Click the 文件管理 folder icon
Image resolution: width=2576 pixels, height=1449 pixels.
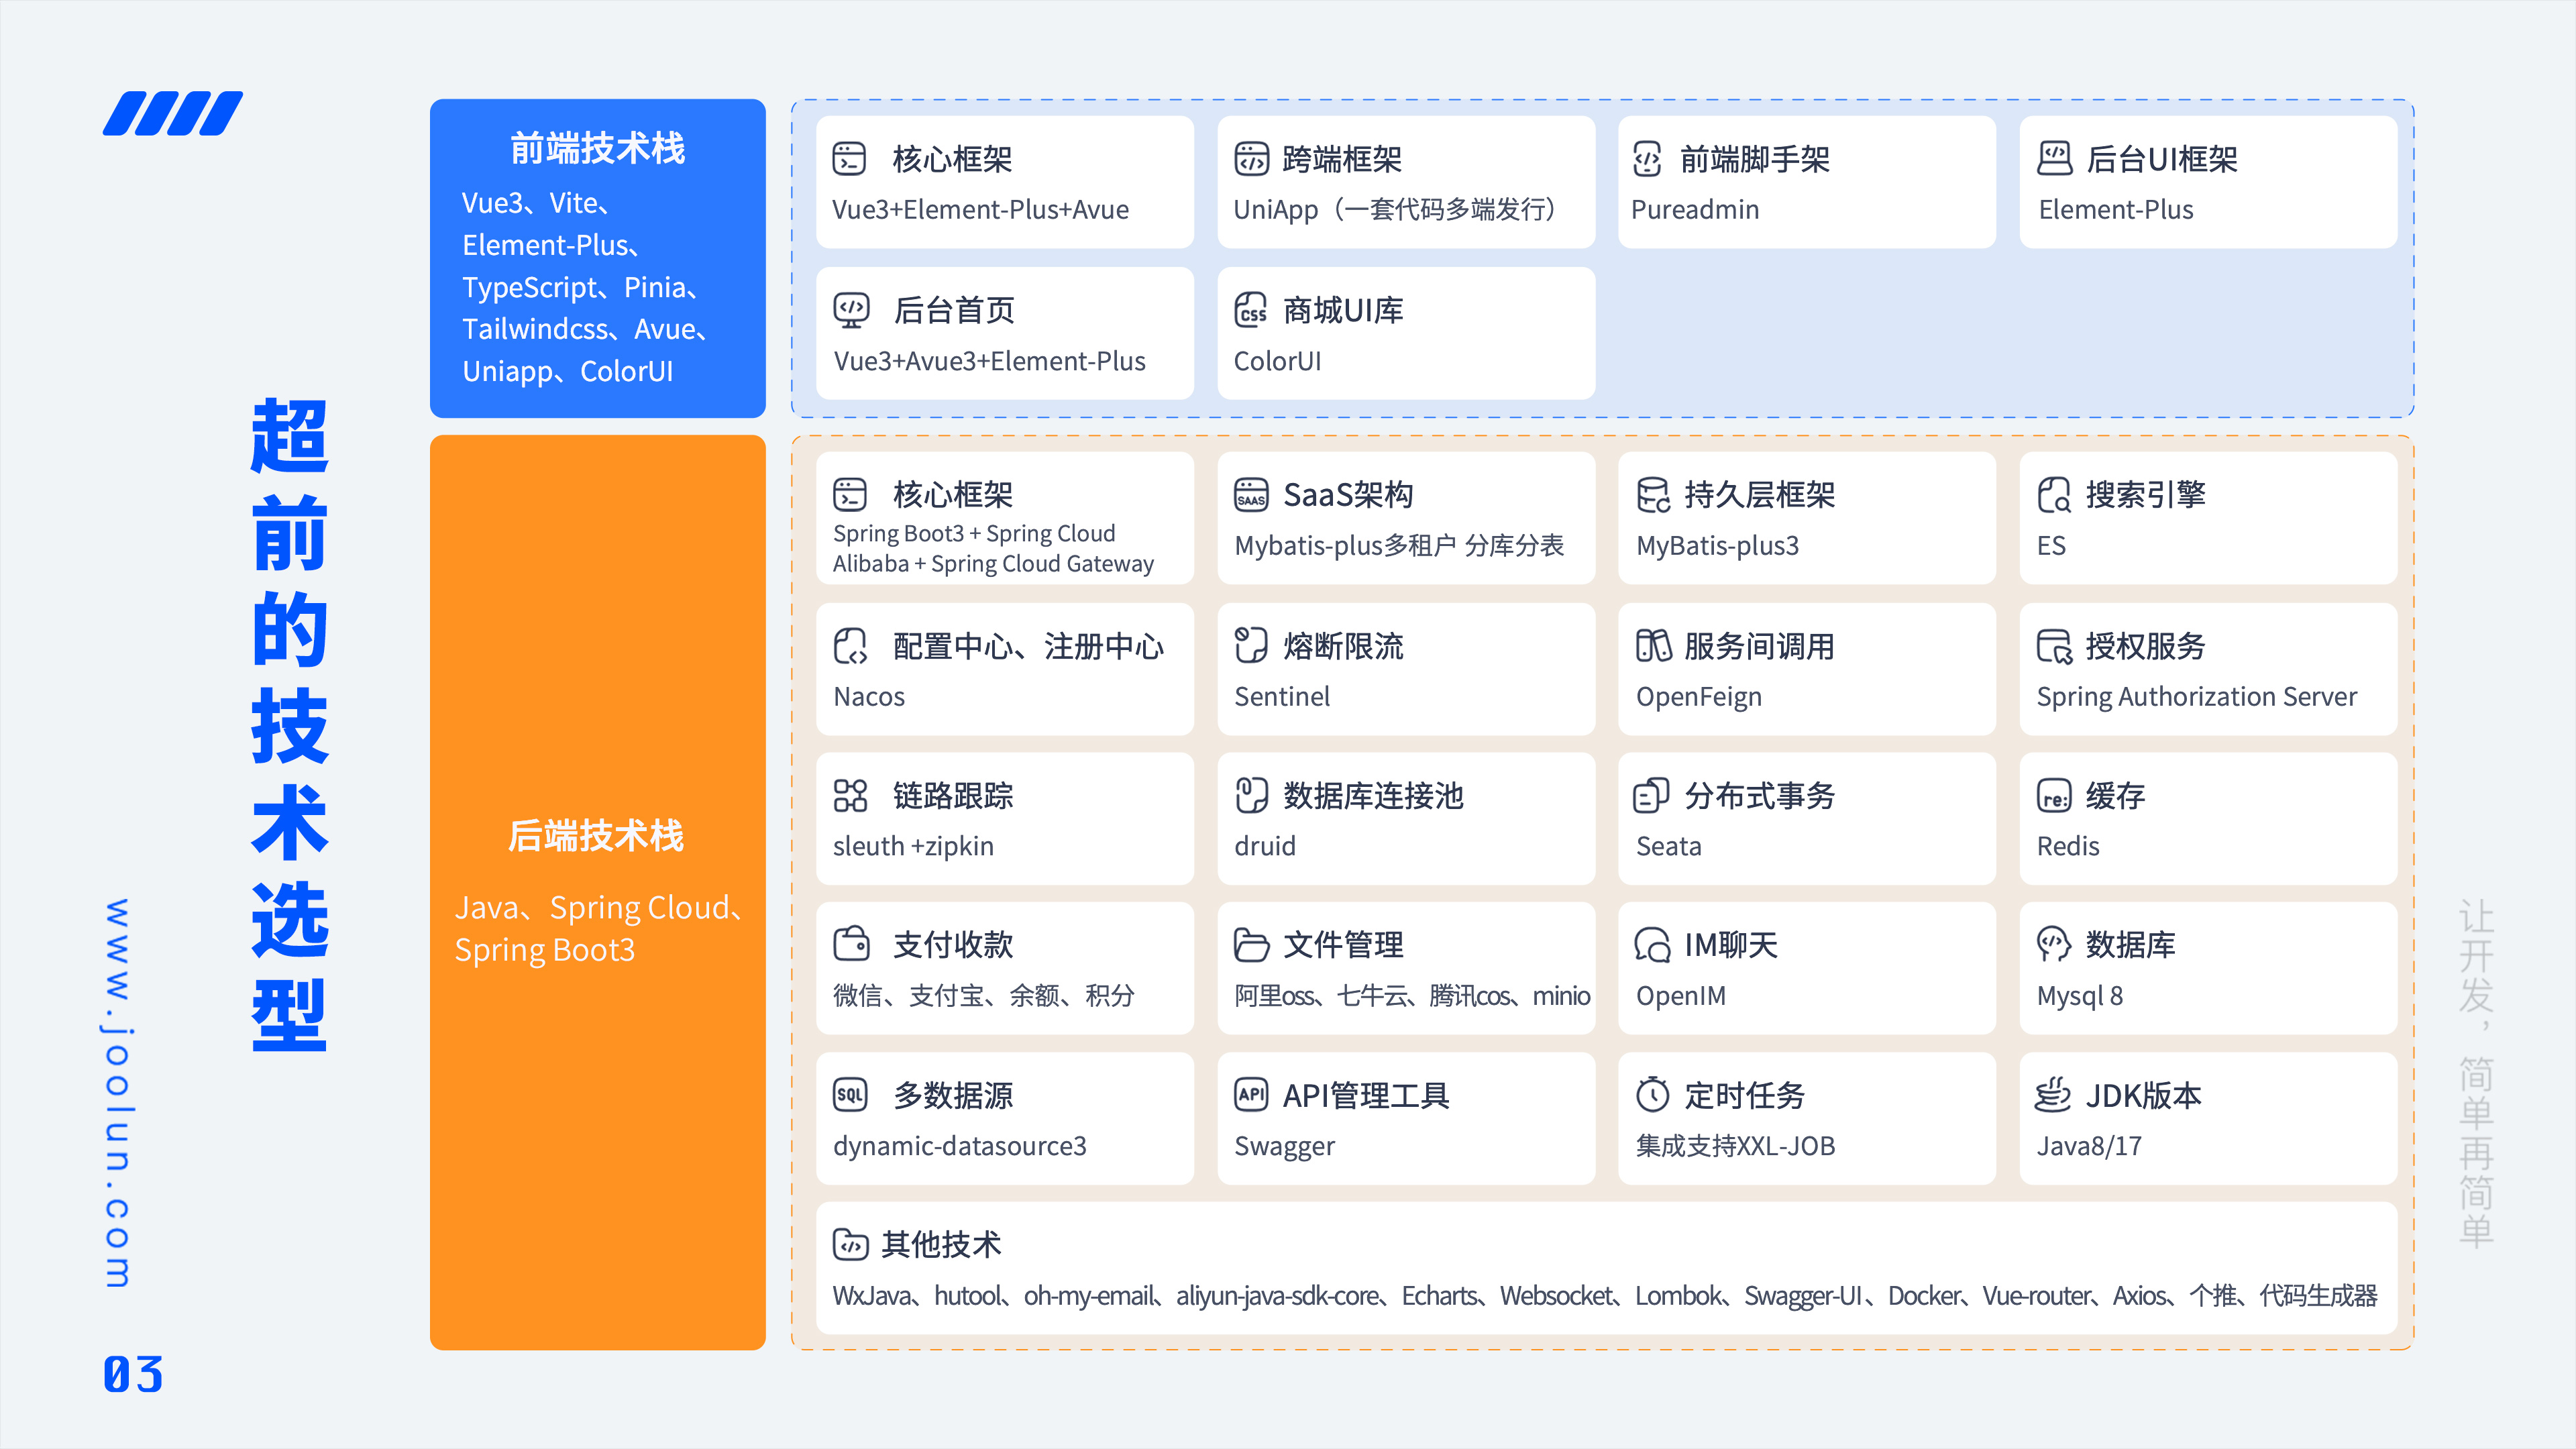coord(1251,945)
